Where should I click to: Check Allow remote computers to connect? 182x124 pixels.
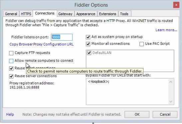tap(11, 61)
